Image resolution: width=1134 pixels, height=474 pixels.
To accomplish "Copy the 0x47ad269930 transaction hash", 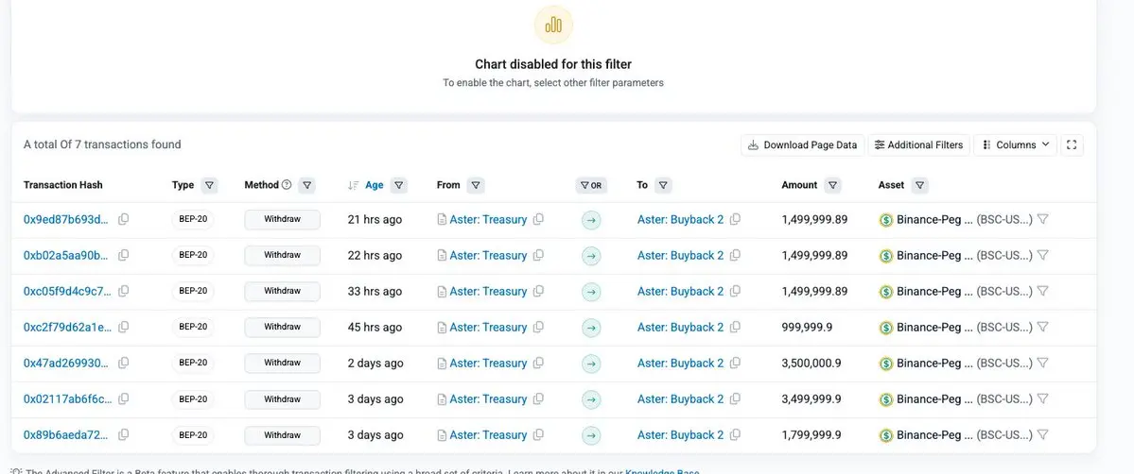I will [x=123, y=364].
